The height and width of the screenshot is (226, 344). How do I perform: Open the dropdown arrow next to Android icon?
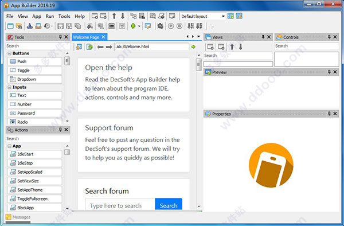pyautogui.click(x=139, y=26)
